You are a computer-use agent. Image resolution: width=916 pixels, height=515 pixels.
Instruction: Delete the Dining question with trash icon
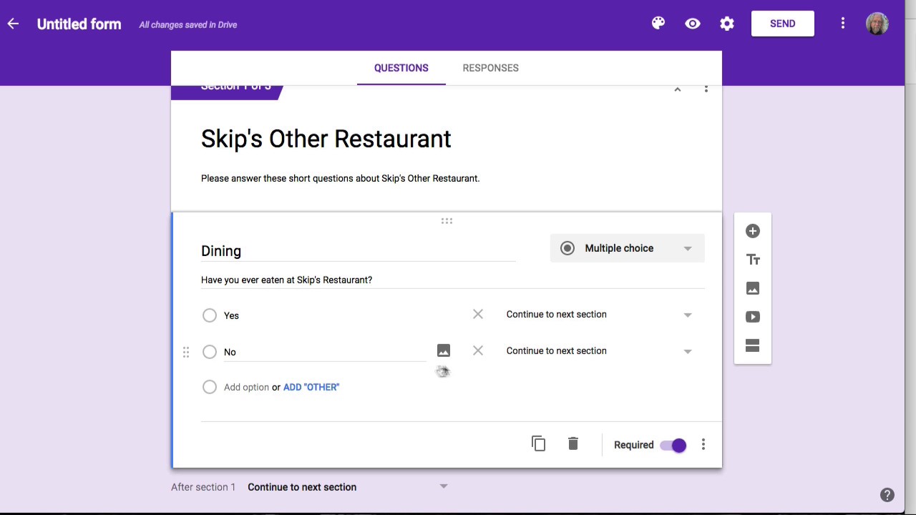coord(573,444)
